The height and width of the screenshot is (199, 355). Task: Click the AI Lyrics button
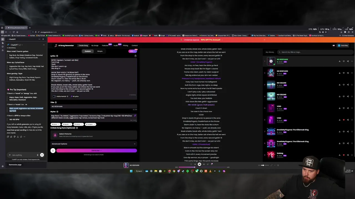click(x=75, y=96)
